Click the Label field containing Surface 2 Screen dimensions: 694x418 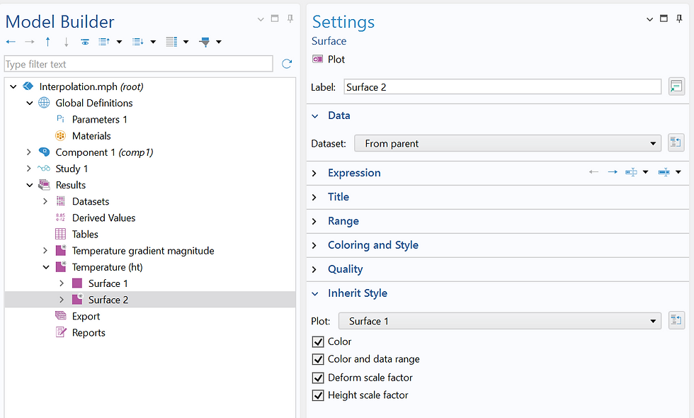pos(502,86)
